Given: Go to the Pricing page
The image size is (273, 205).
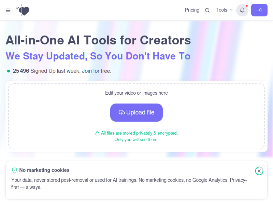Looking at the screenshot, I should click(192, 10).
